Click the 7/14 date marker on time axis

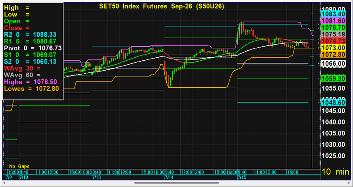(169, 177)
